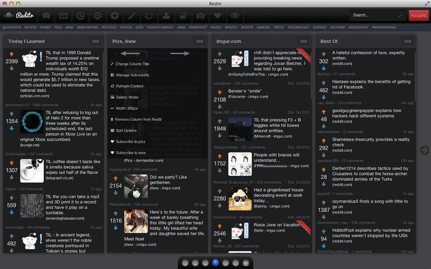The width and height of the screenshot is (431, 269).
Task: Open HobbitFoot nuclear armed countries post
Action: tap(371, 233)
